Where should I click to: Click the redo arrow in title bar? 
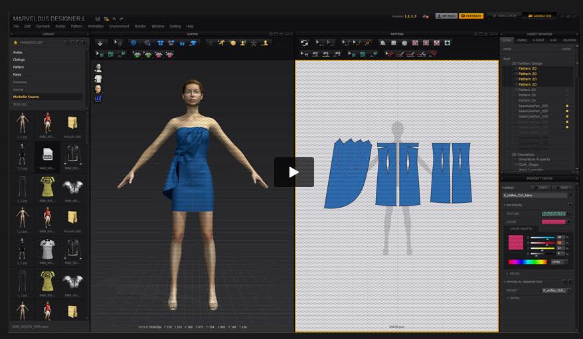(122, 19)
